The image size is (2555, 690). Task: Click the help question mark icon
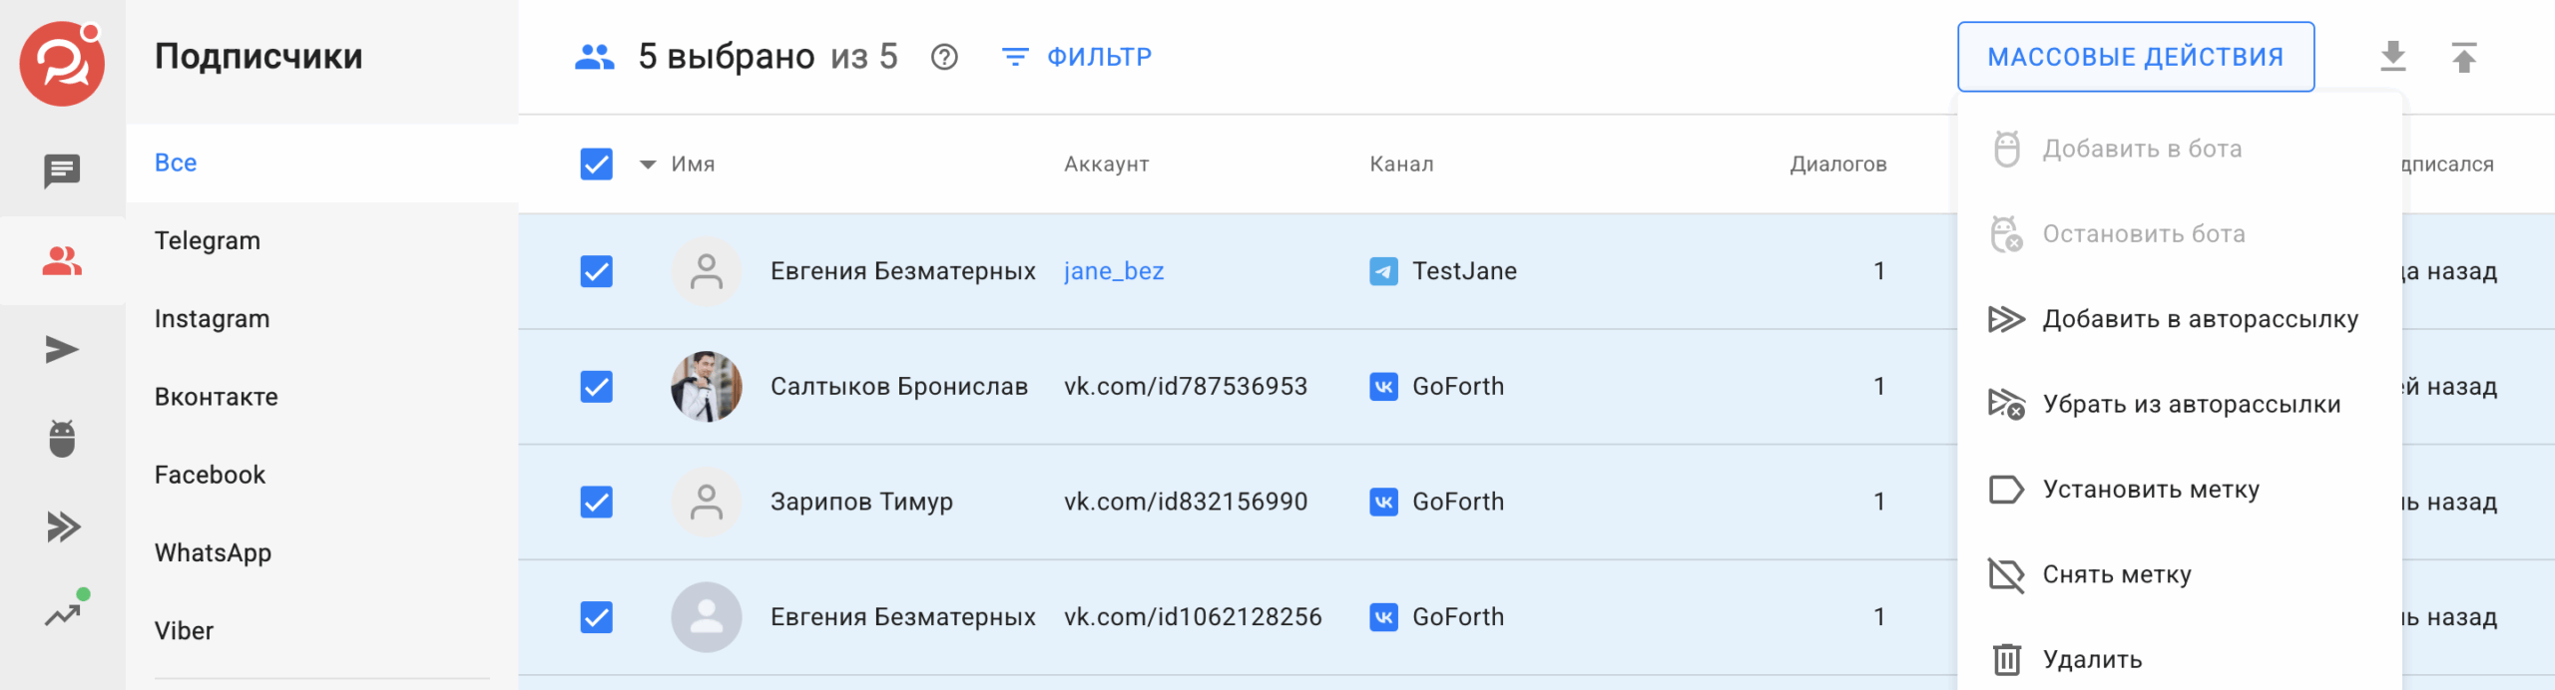pyautogui.click(x=943, y=58)
